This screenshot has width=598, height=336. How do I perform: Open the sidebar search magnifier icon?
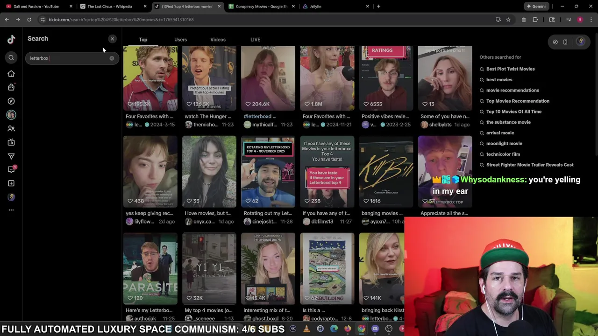(11, 58)
